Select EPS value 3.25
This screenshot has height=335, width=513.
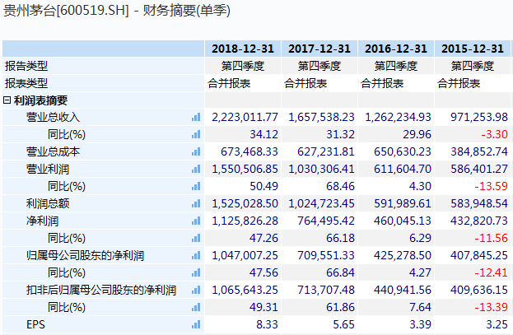pyautogui.click(x=497, y=325)
